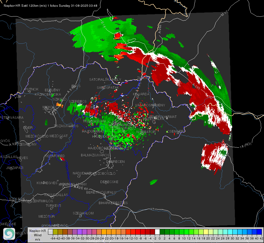Click the light gray first swatch in the legend

click(50, 232)
